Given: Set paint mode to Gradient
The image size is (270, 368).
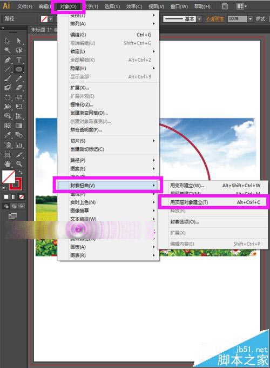Looking at the screenshot, I should click(14, 197).
